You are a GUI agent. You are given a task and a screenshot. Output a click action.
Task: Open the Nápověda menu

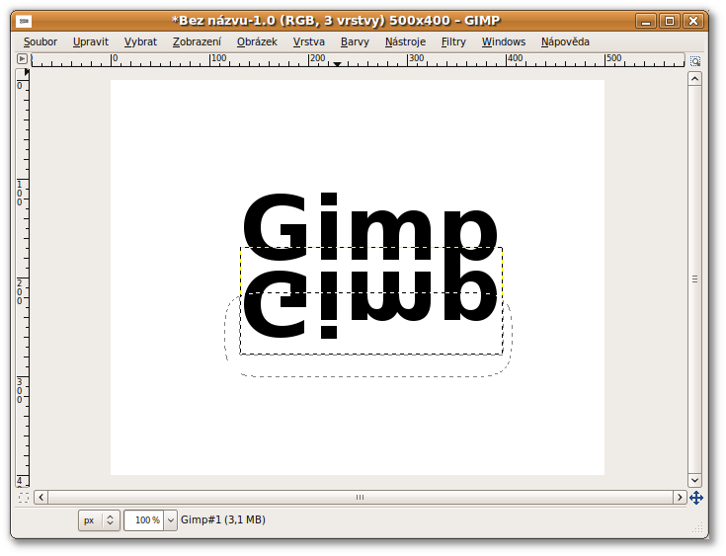click(x=565, y=41)
